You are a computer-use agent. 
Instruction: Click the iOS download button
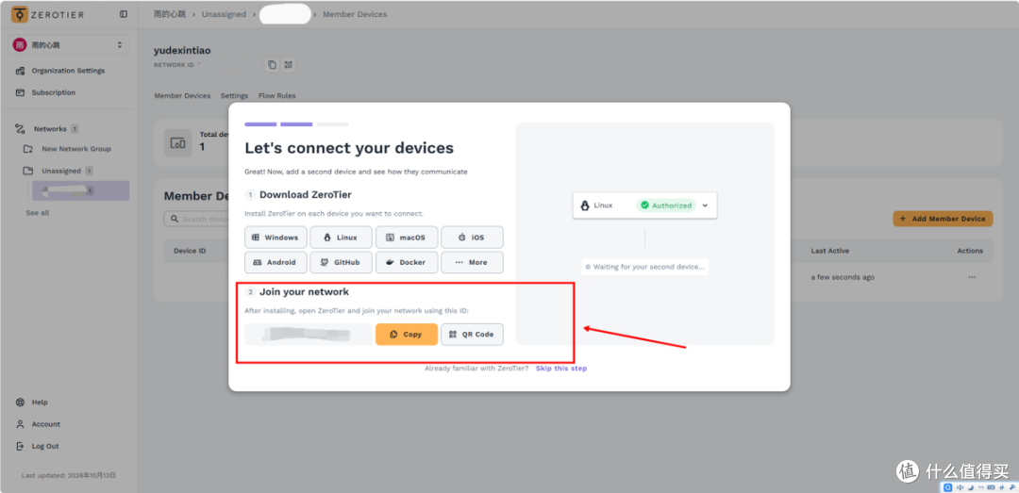point(472,238)
